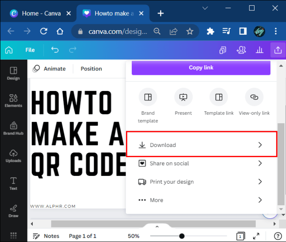Enter fullscreen with the expand arrows icon
This screenshot has height=242, width=286.
(256, 236)
